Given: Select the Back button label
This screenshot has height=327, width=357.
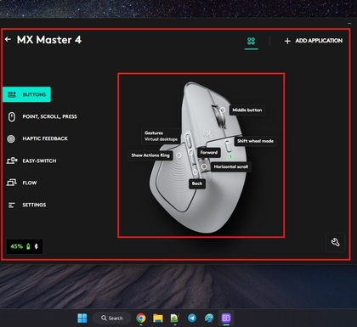Looking at the screenshot, I should 197,183.
